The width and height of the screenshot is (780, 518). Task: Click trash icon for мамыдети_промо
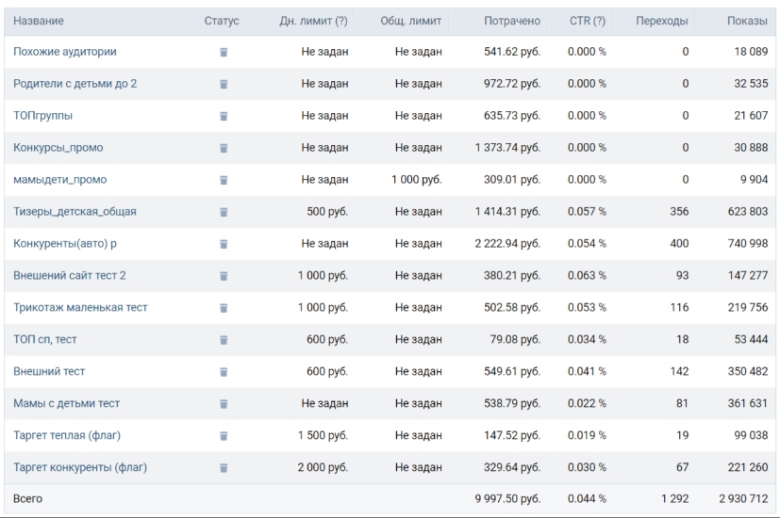[224, 180]
